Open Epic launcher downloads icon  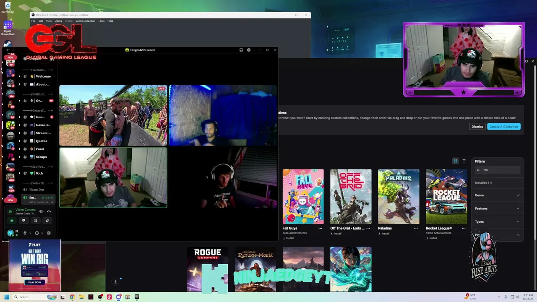pyautogui.click(x=115, y=281)
